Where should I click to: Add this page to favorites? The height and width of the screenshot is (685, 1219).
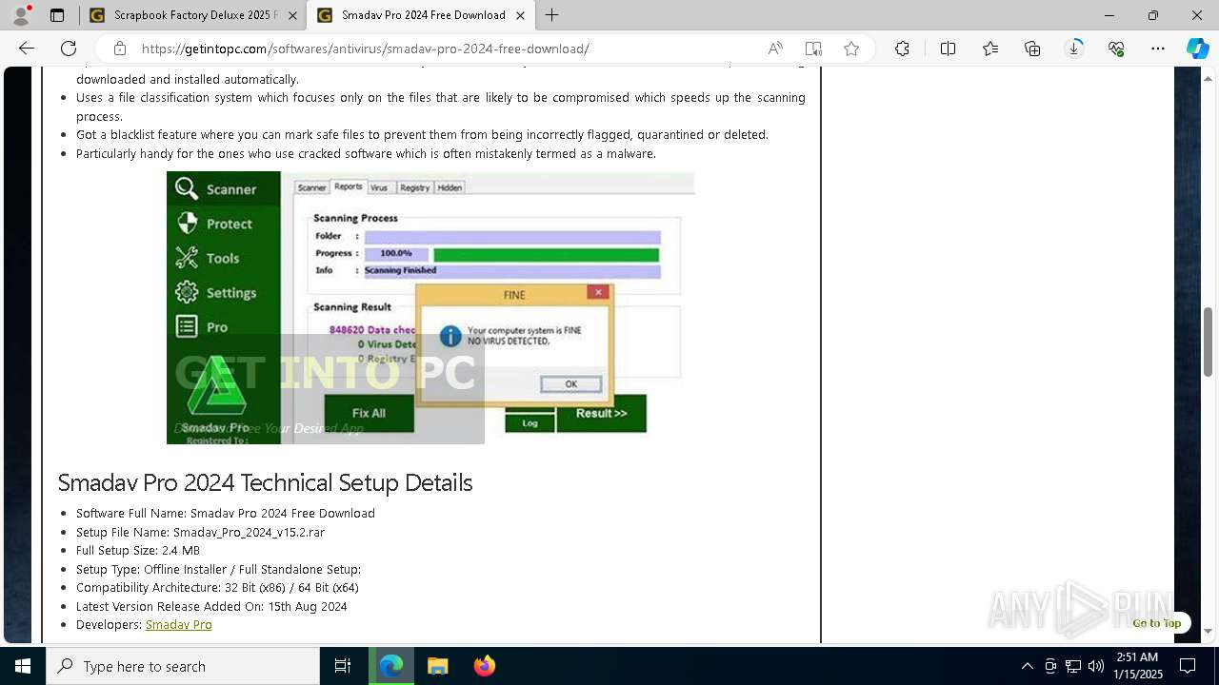point(851,49)
